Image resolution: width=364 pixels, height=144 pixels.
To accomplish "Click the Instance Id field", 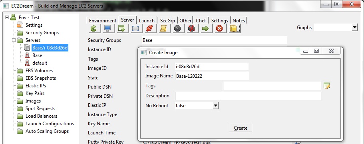I will point(212,67).
